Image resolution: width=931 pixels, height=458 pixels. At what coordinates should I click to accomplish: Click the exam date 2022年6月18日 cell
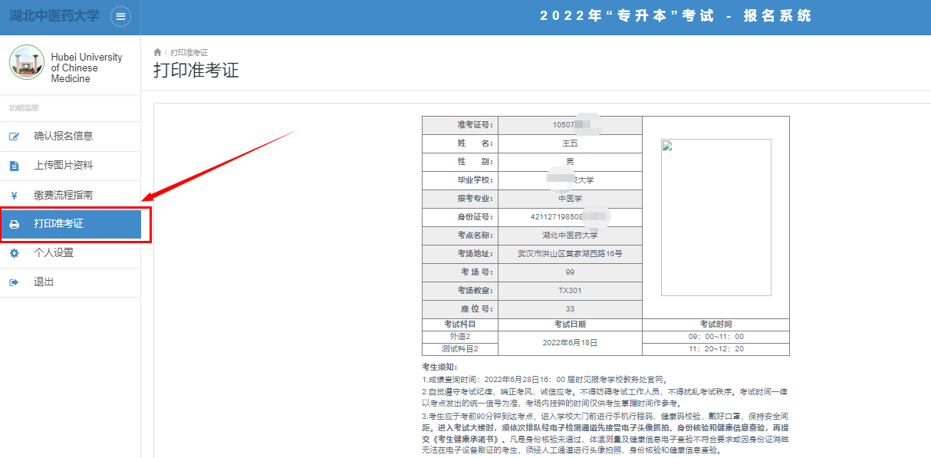click(569, 343)
